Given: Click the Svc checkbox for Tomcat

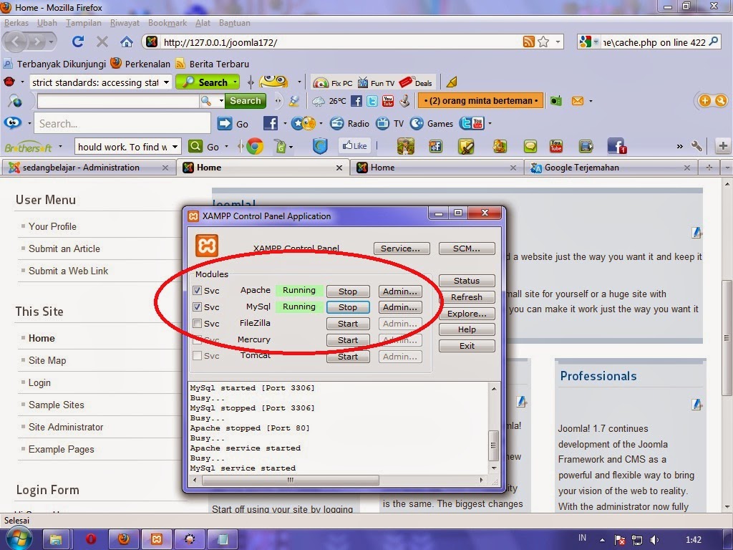Looking at the screenshot, I should click(x=198, y=356).
